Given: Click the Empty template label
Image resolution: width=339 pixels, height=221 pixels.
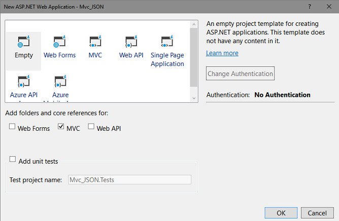Looking at the screenshot, I should pyautogui.click(x=23, y=55).
